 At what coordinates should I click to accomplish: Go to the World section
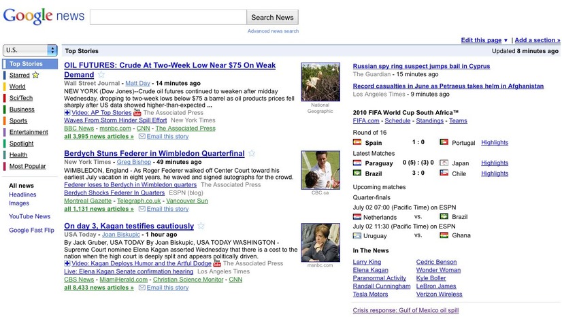[17, 86]
